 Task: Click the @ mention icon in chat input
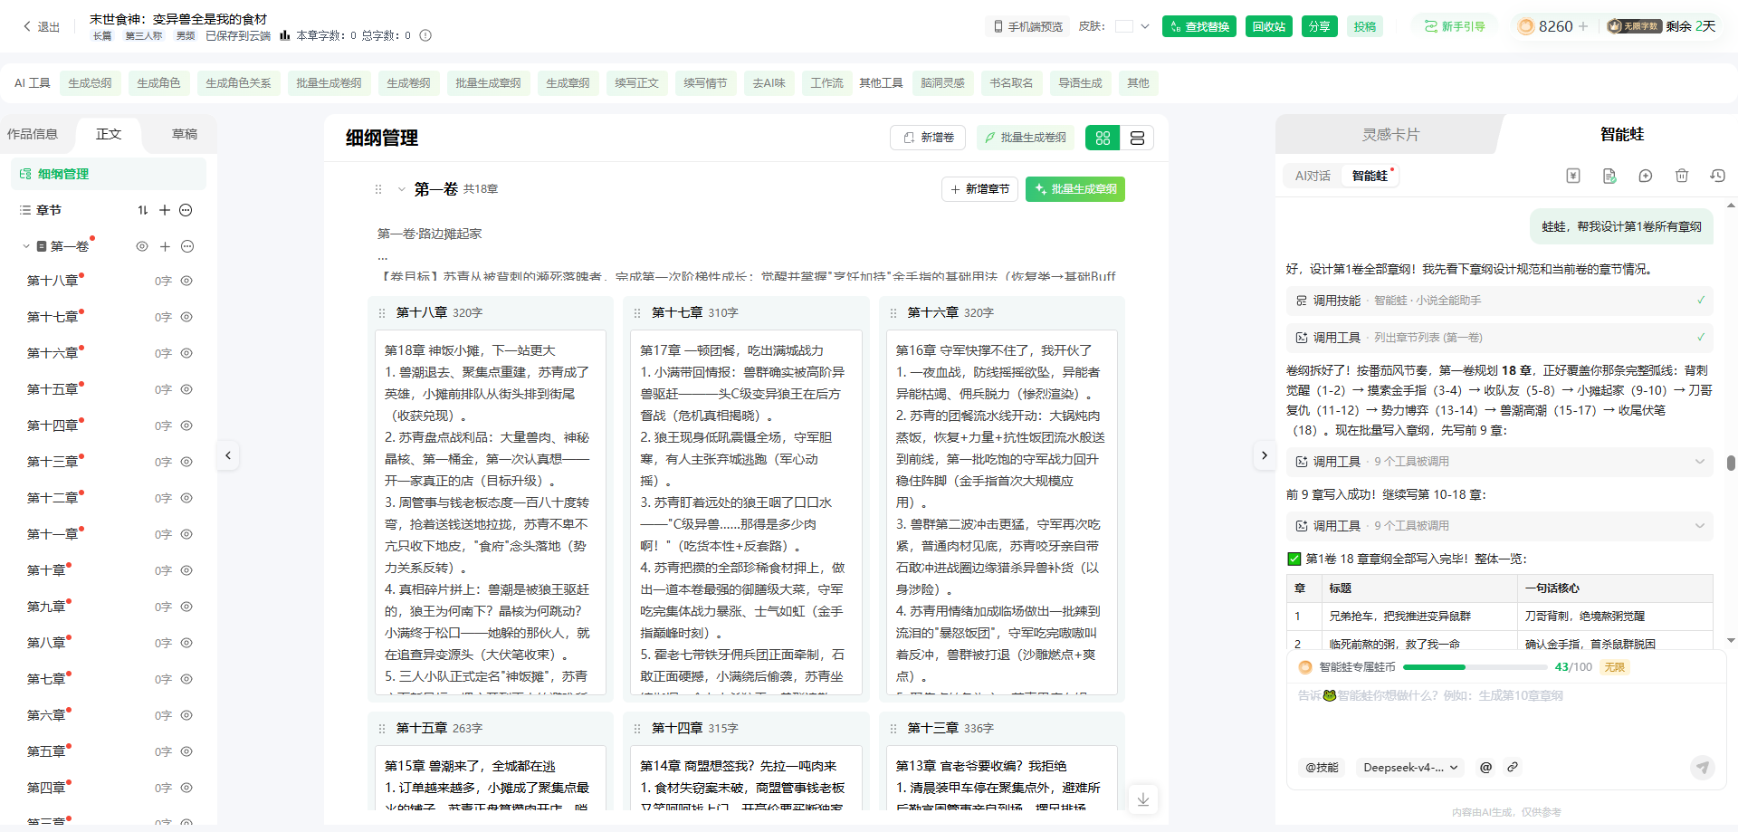click(1485, 767)
